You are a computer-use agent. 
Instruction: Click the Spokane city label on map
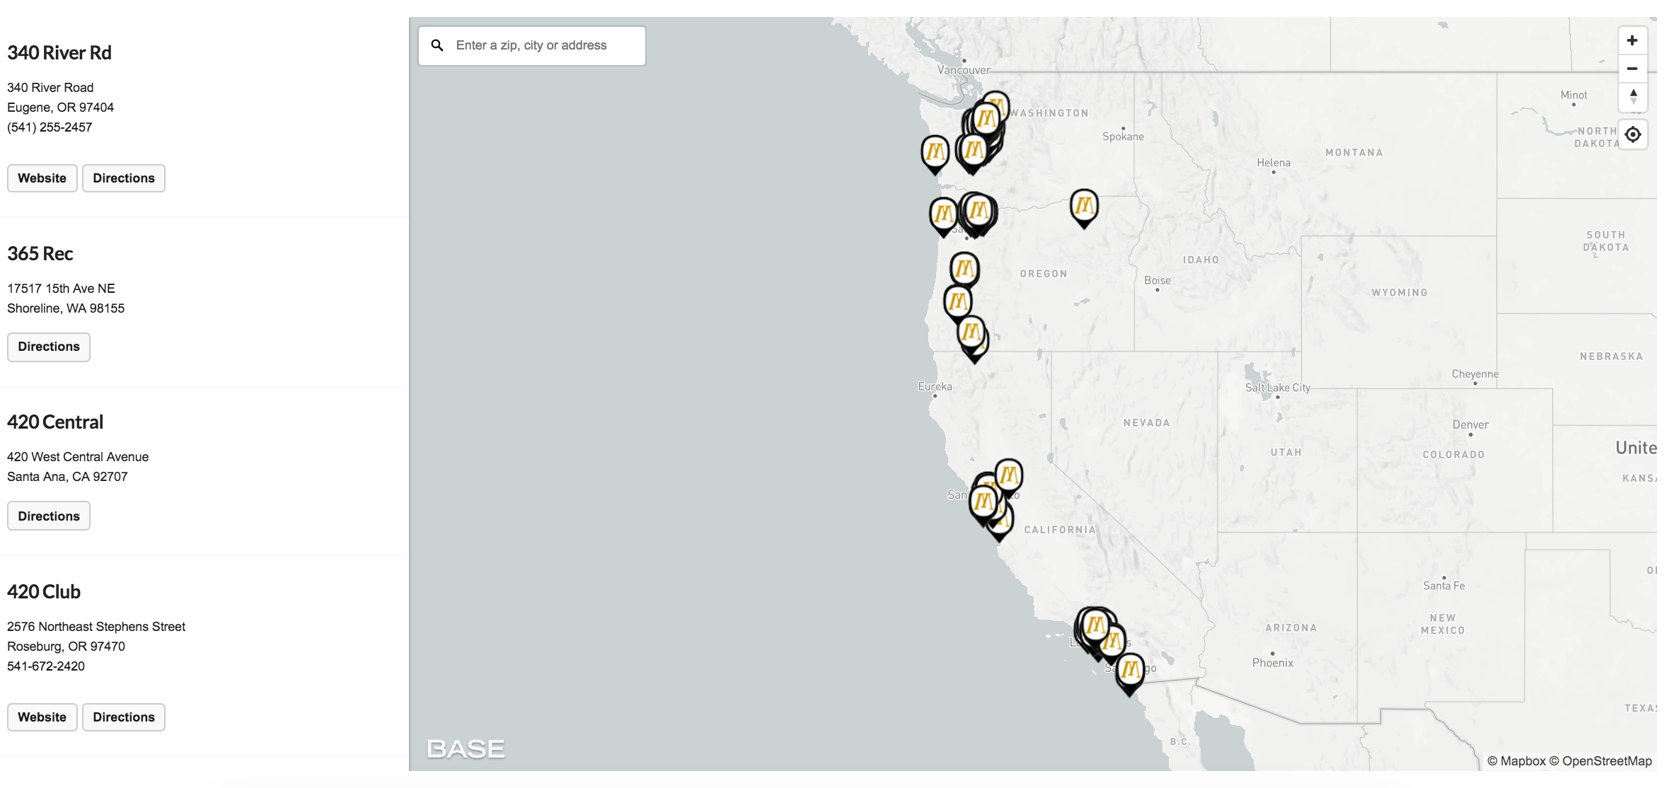pos(1123,137)
